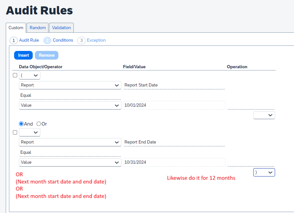
Task: Open the Validation tab
Action: (61, 28)
